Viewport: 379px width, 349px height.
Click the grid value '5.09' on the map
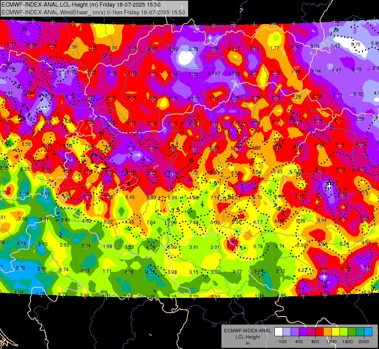31,45
